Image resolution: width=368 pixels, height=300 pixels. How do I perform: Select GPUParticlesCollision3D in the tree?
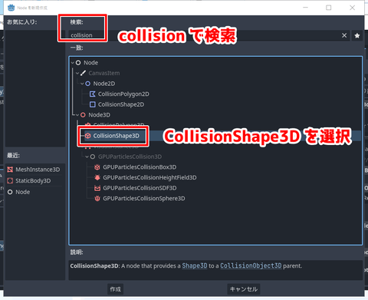point(130,157)
